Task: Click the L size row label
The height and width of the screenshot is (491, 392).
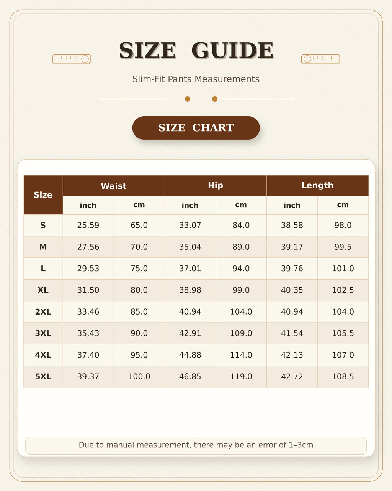Action: click(43, 269)
